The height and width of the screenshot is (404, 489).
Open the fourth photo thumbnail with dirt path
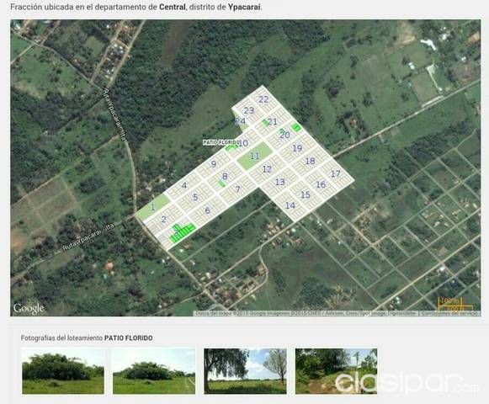336,371
